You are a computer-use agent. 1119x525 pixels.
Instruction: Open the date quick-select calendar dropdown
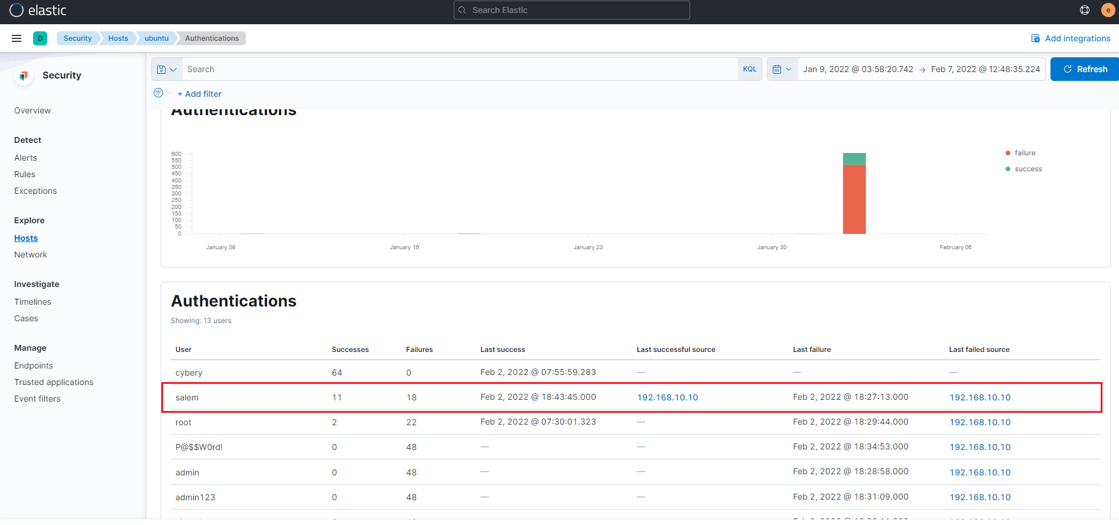click(x=782, y=69)
